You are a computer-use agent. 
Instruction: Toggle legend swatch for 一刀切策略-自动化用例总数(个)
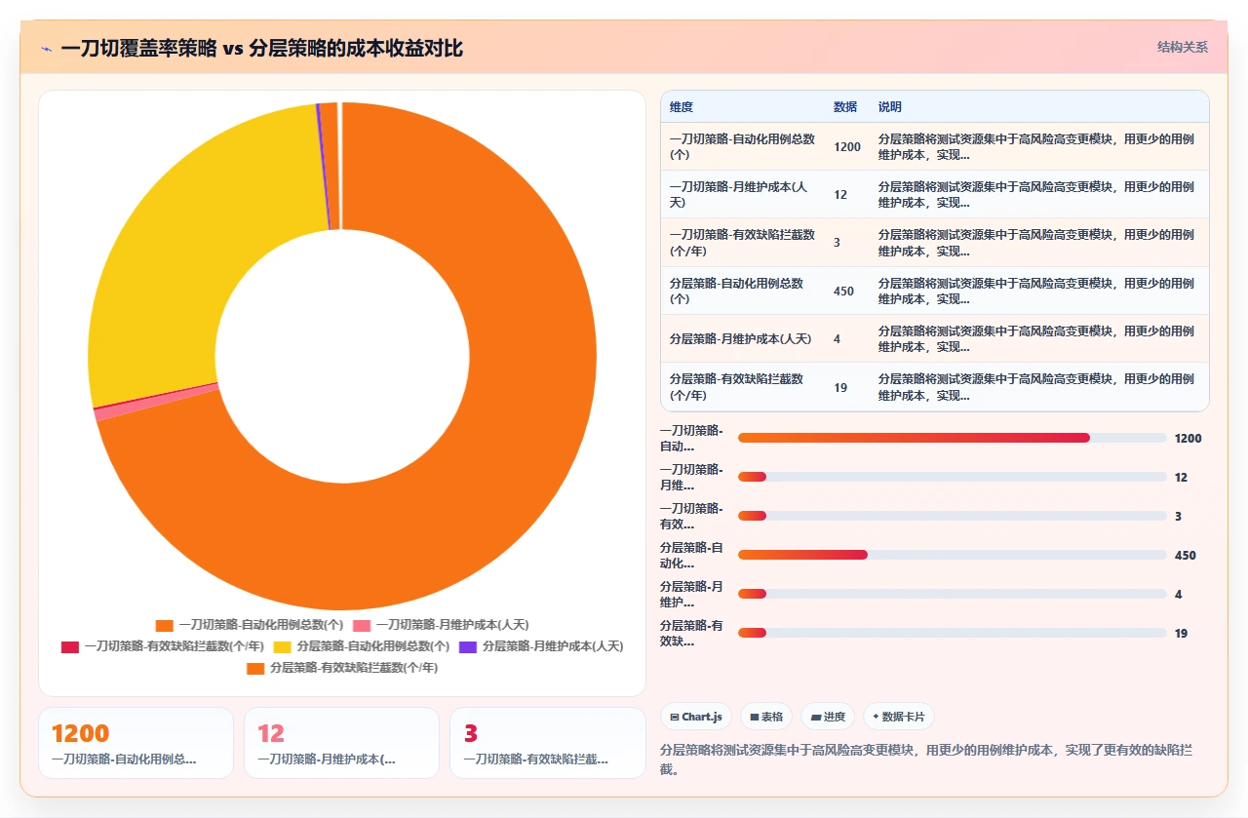[x=165, y=625]
